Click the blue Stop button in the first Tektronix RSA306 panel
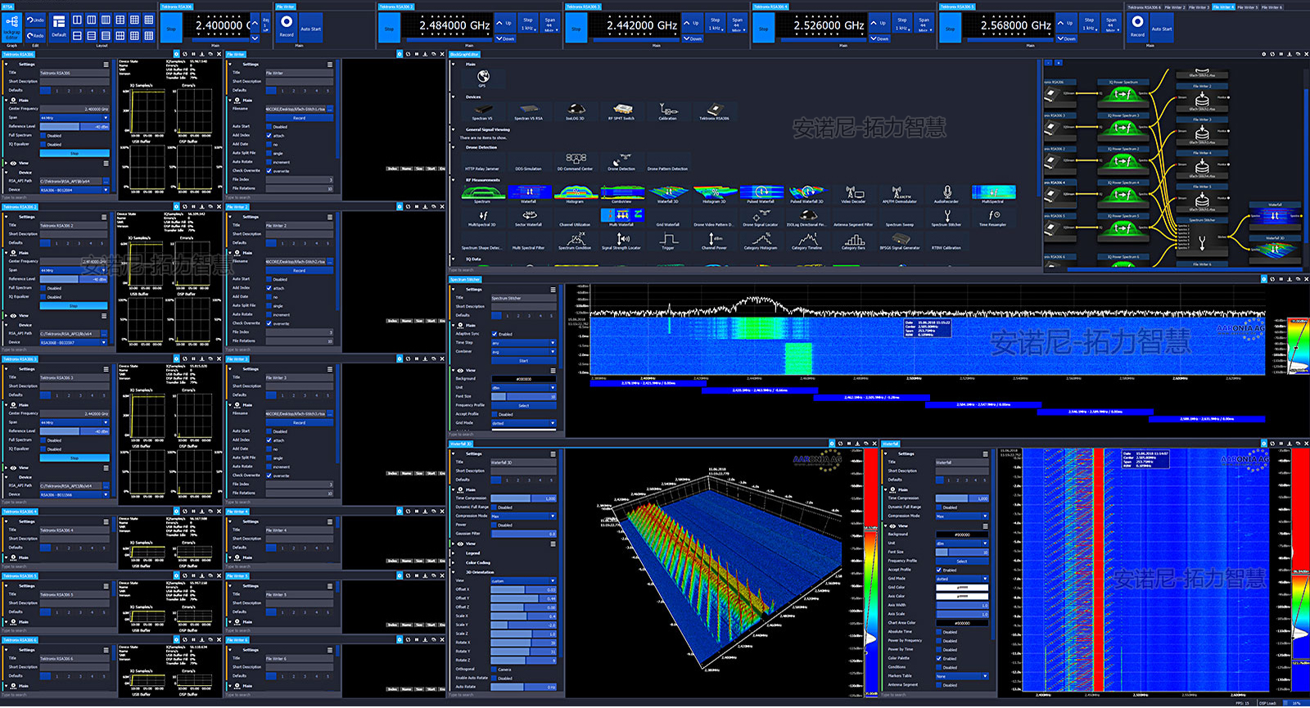Image resolution: width=1310 pixels, height=708 pixels. coord(75,153)
